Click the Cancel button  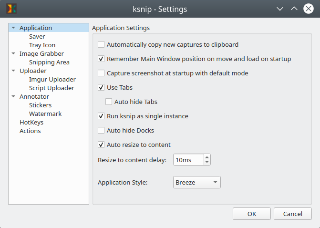pyautogui.click(x=293, y=214)
